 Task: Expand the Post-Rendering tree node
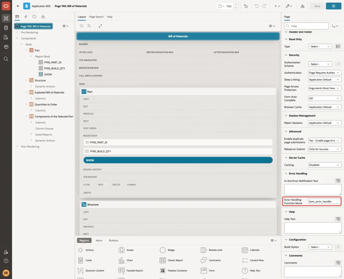(17, 146)
